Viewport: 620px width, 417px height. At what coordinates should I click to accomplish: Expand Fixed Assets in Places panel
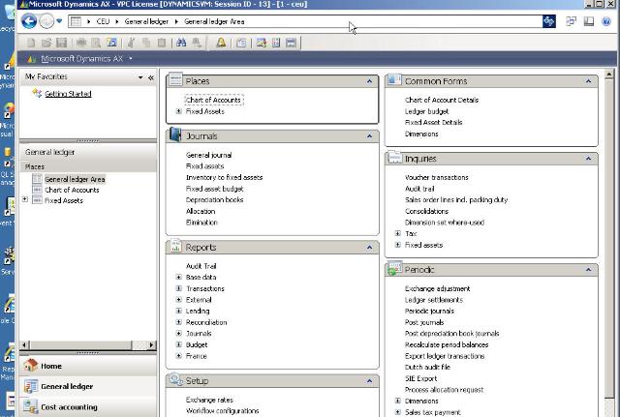coord(178,111)
